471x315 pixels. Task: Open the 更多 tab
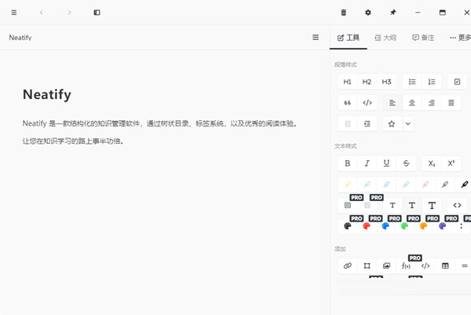[x=459, y=38]
